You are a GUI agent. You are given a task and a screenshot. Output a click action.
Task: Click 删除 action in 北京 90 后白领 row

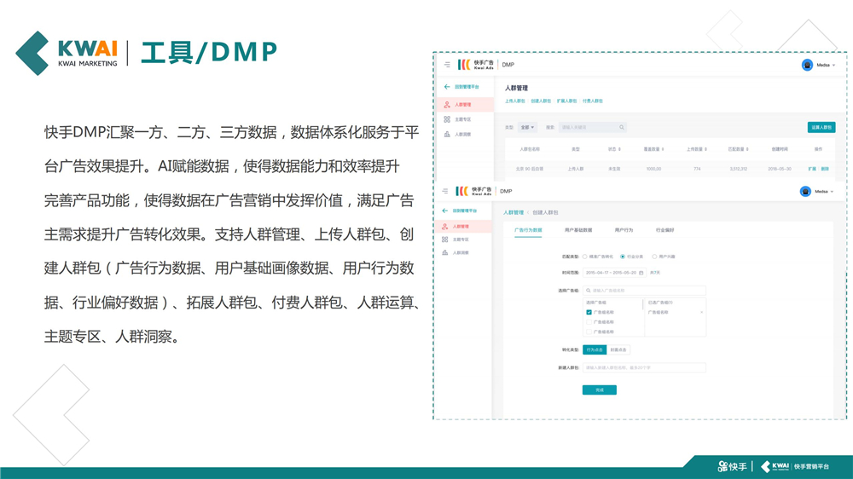(825, 169)
